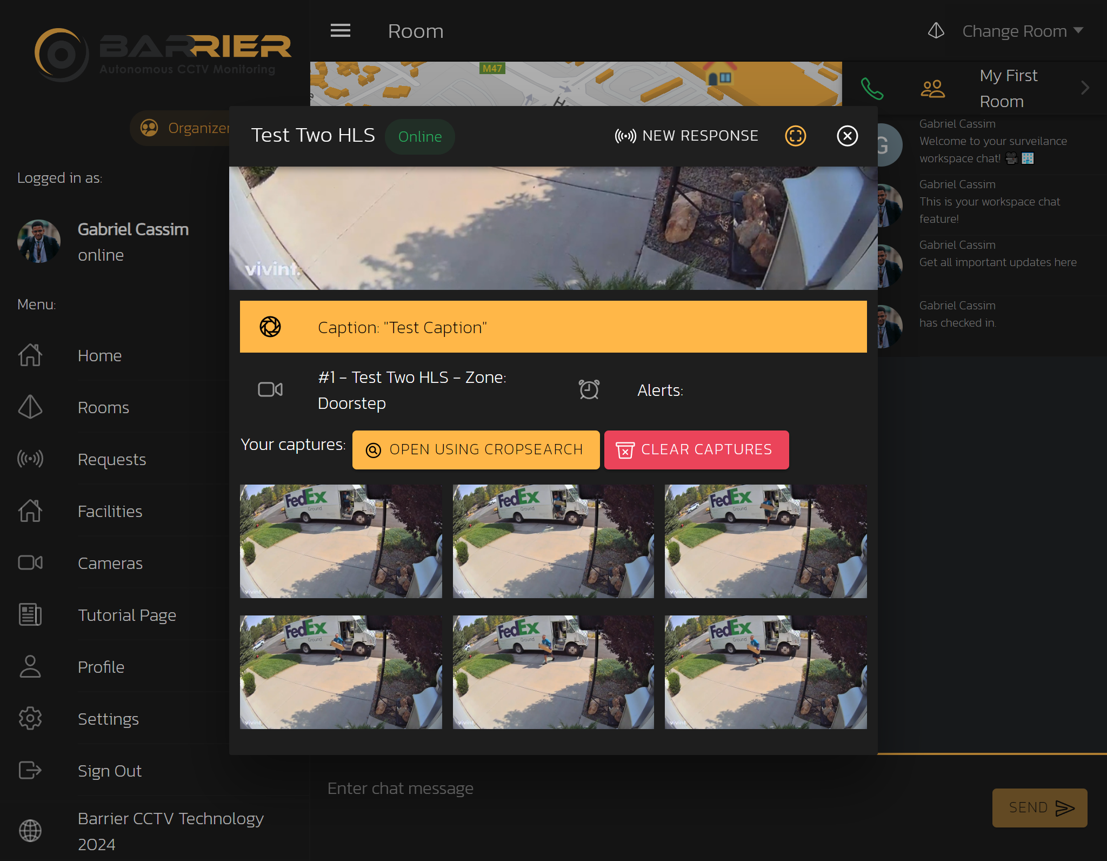1107x861 pixels.
Task: Click the camera icon beside the Doorstep zone
Action: [x=270, y=389]
